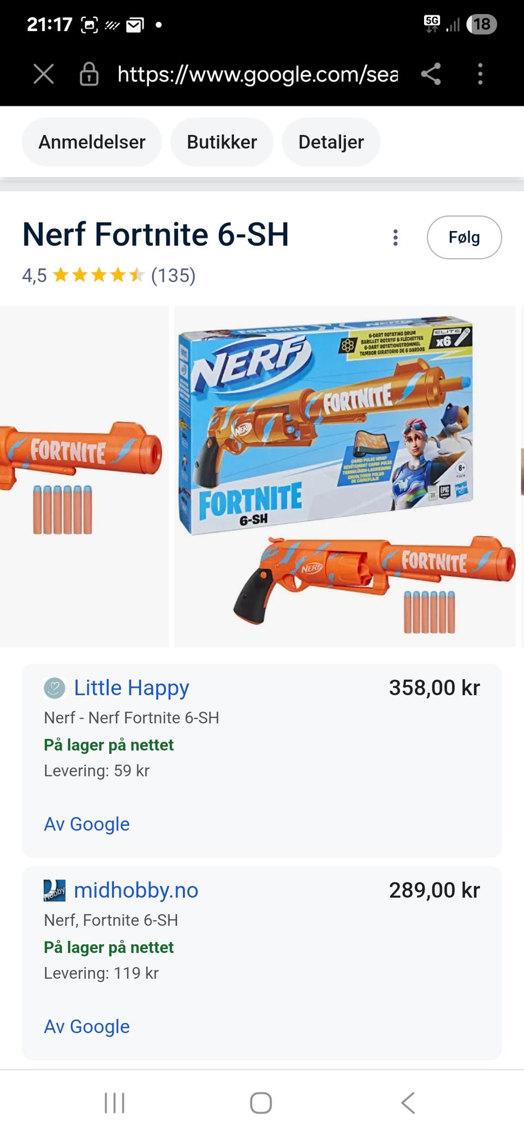Open the browser three-dot overflow menu
The width and height of the screenshot is (524, 1136).
click(x=480, y=74)
